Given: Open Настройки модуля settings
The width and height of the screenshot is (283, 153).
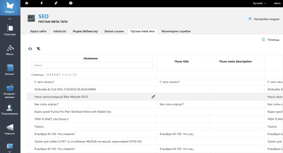Looking at the screenshot, I should (263, 19).
